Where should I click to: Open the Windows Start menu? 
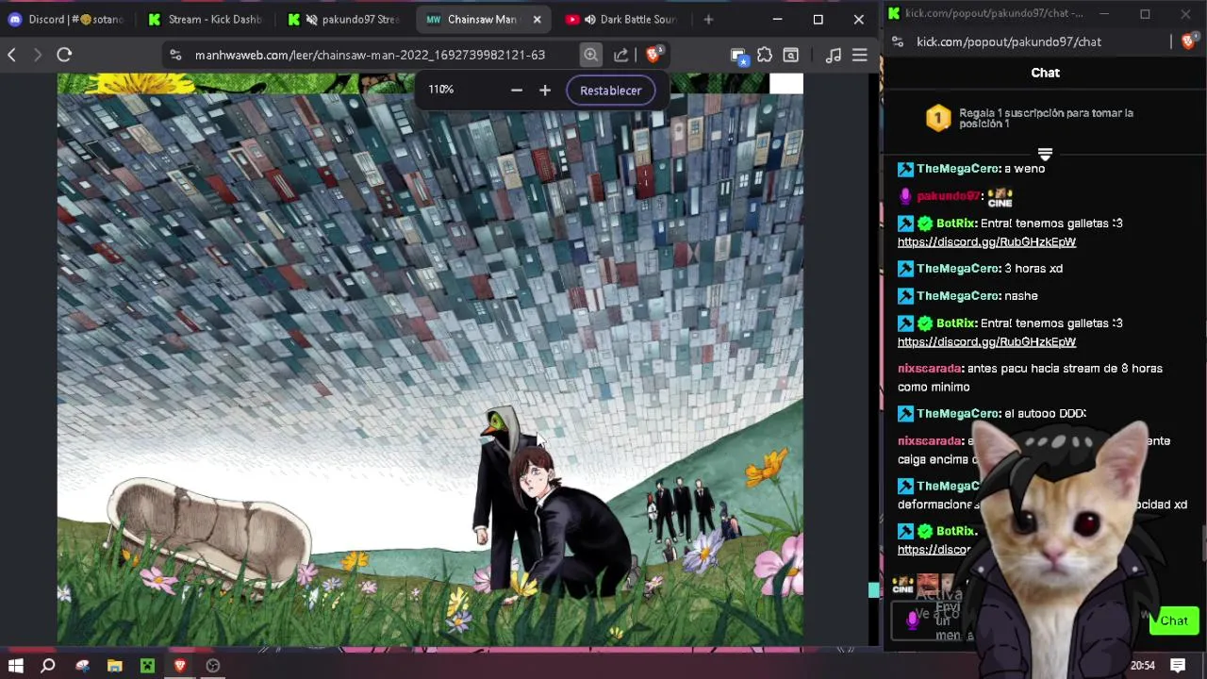click(x=15, y=665)
